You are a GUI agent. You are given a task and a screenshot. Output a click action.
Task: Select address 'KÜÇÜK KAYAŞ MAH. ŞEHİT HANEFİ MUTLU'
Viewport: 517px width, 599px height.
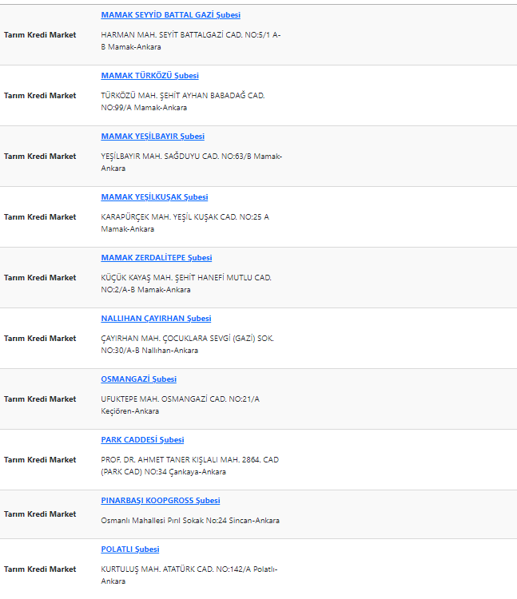click(x=176, y=278)
